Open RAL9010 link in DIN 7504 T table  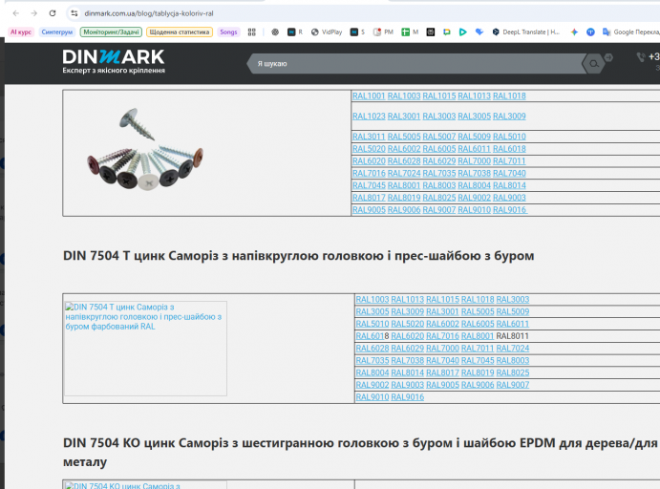[373, 397]
